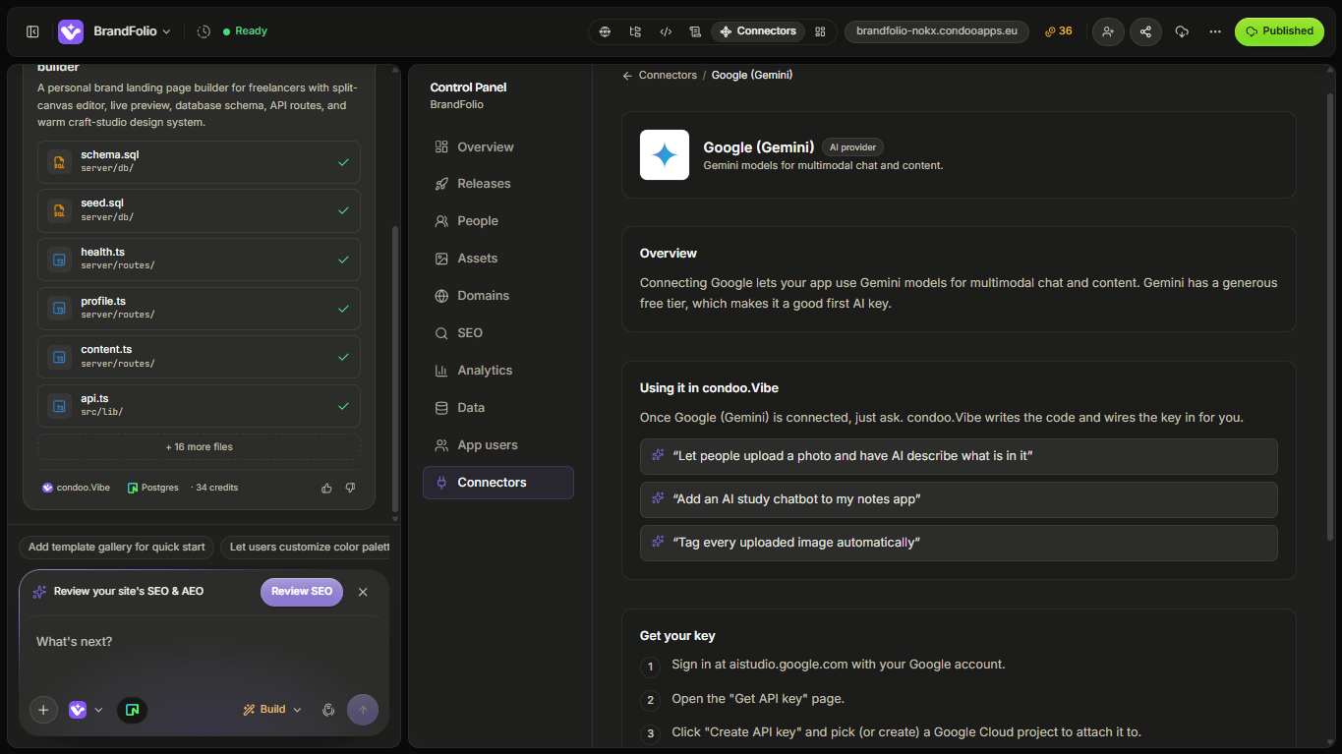Click the '34 credits' label
Image resolution: width=1342 pixels, height=754 pixels.
point(217,488)
